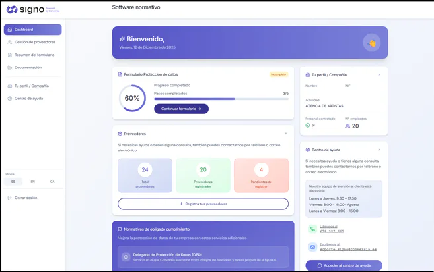
Task: Click Cerrar sesión to log out
Action: (26, 198)
